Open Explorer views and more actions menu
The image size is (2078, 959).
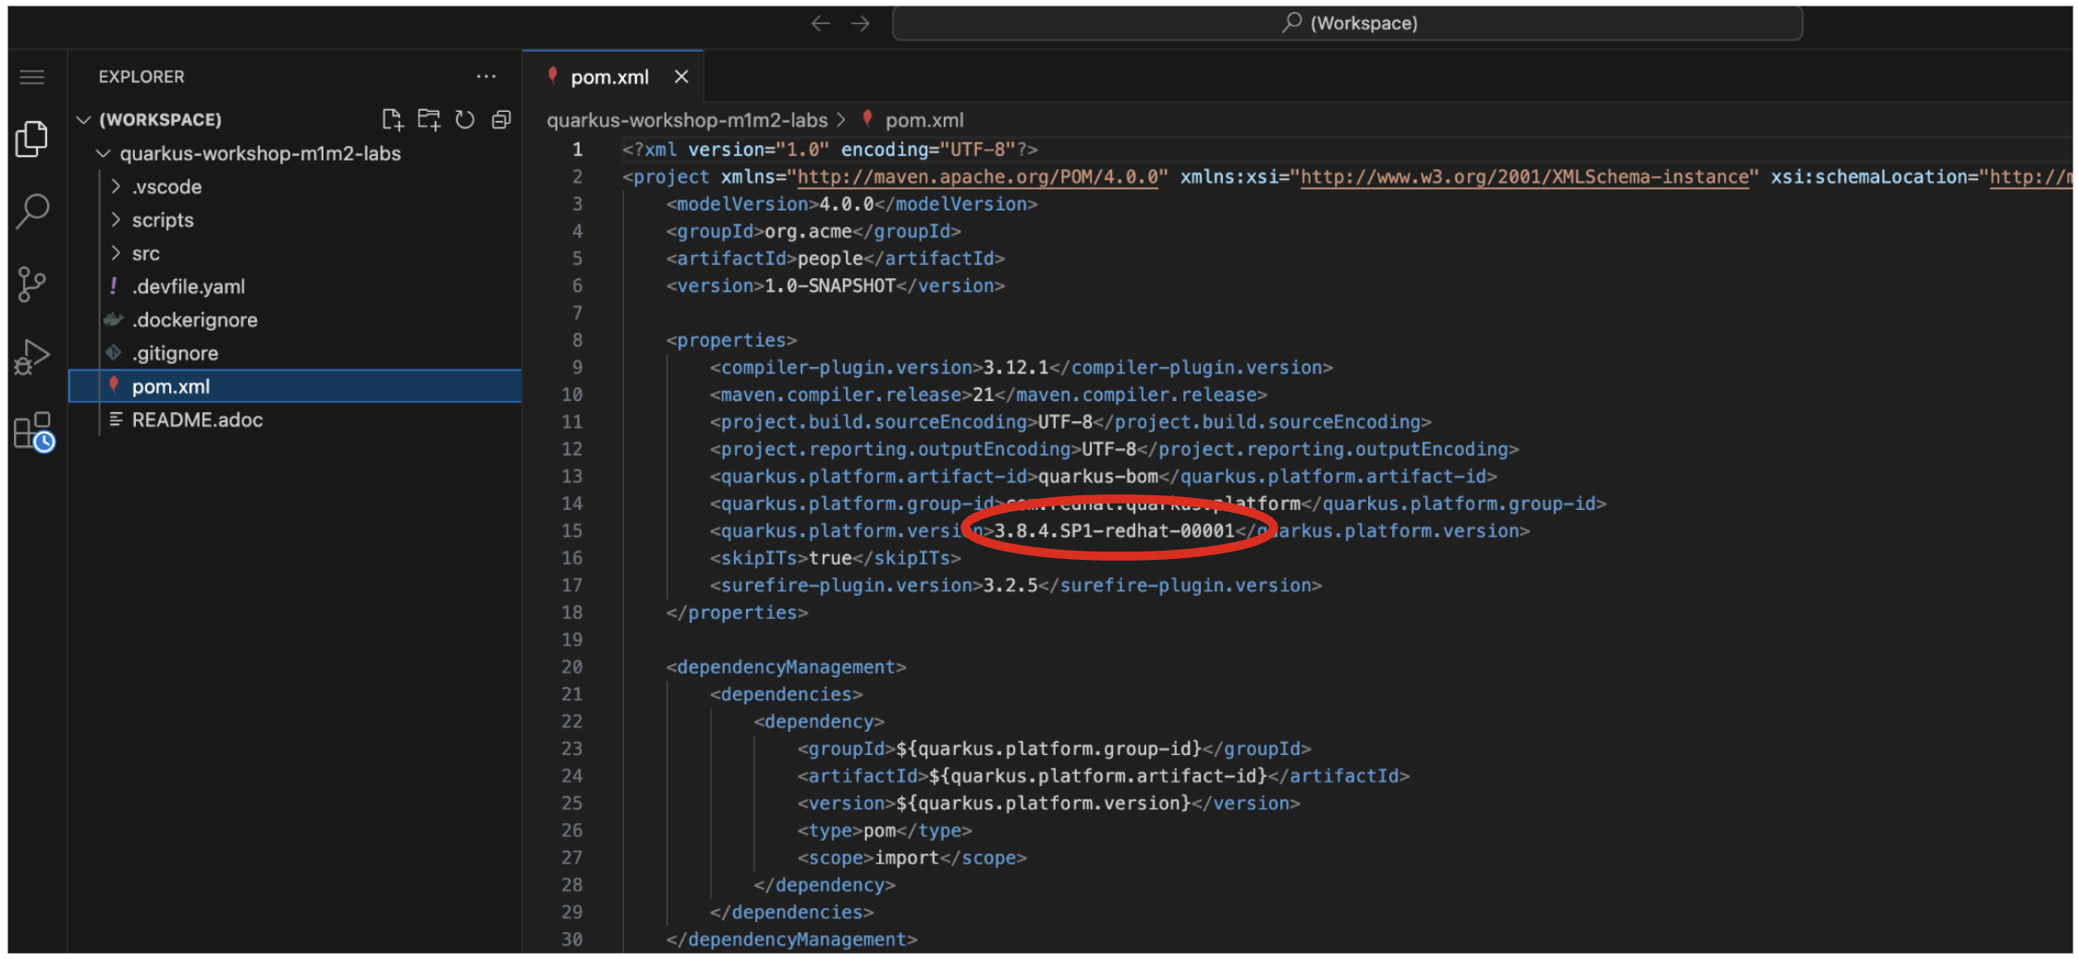(x=486, y=77)
